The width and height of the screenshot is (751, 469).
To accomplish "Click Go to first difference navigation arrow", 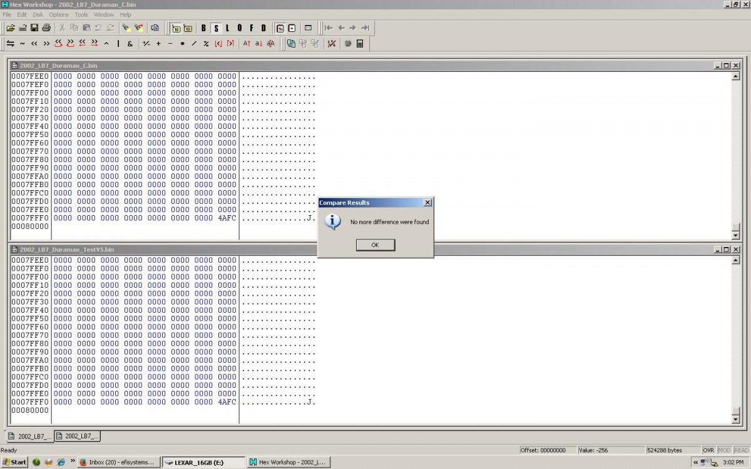I will point(329,28).
